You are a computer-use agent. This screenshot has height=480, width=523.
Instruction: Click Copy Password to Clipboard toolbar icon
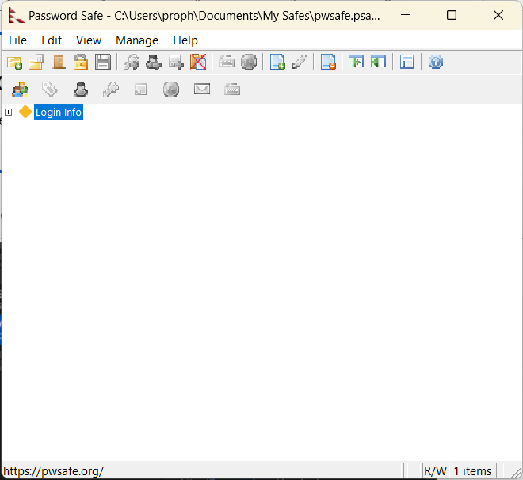[x=132, y=62]
